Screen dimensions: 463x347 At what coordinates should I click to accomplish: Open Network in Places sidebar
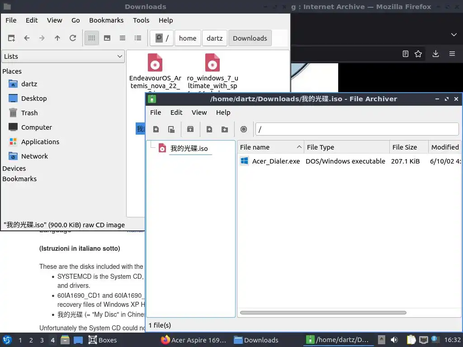click(34, 156)
